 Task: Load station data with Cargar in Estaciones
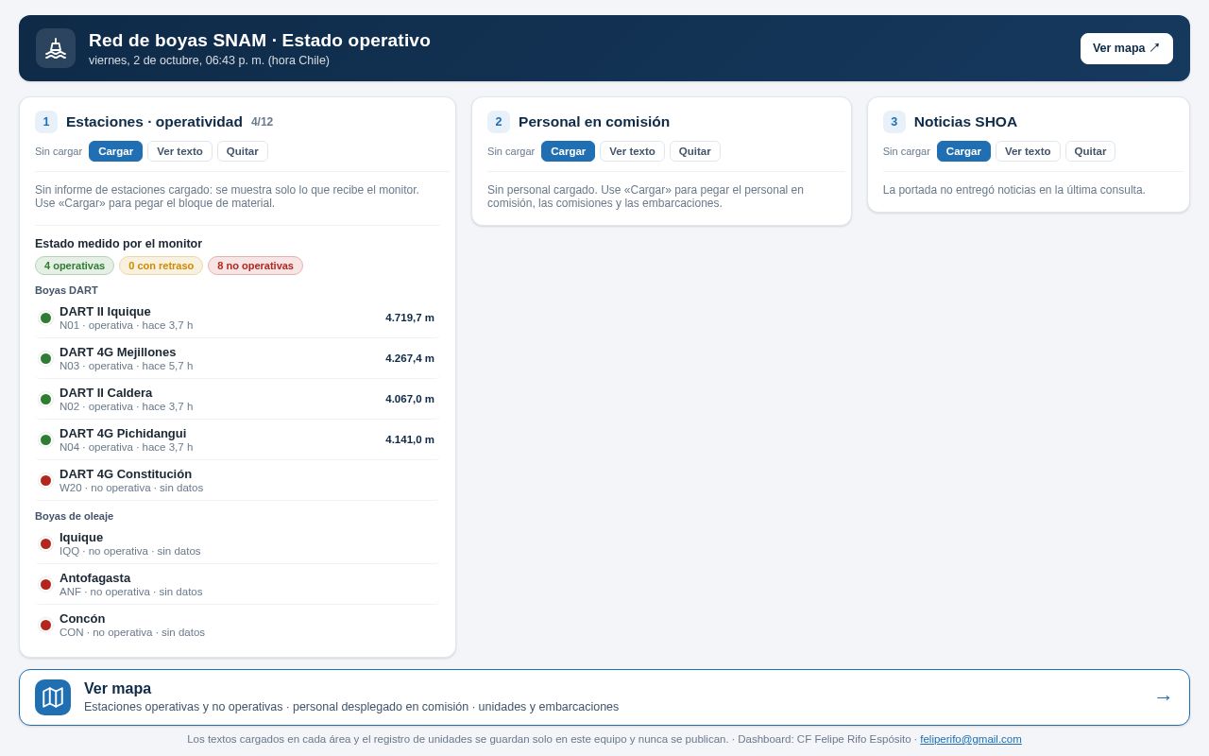tap(115, 151)
